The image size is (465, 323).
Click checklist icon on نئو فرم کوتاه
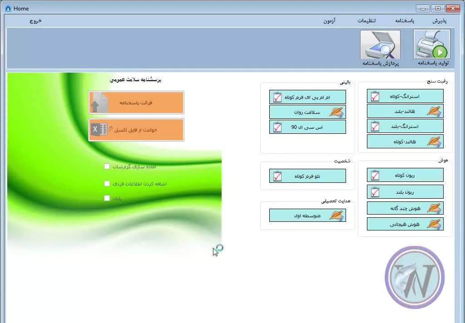coord(277,176)
